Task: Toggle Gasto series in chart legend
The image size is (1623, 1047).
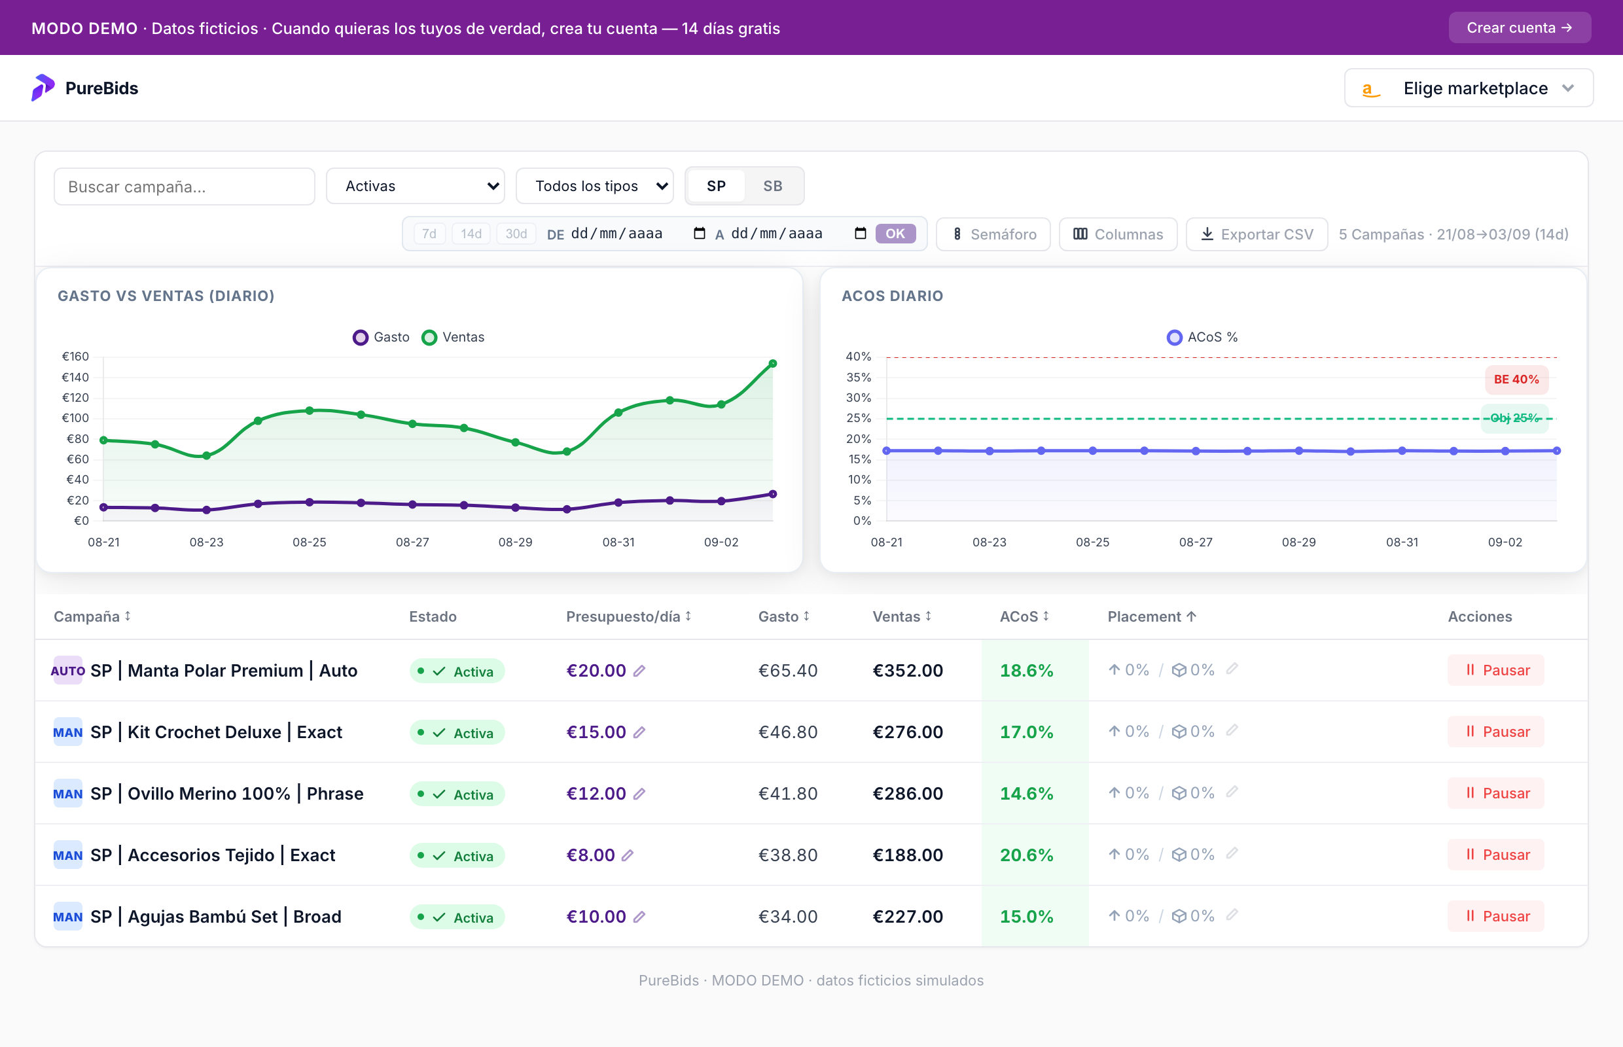Action: 382,337
